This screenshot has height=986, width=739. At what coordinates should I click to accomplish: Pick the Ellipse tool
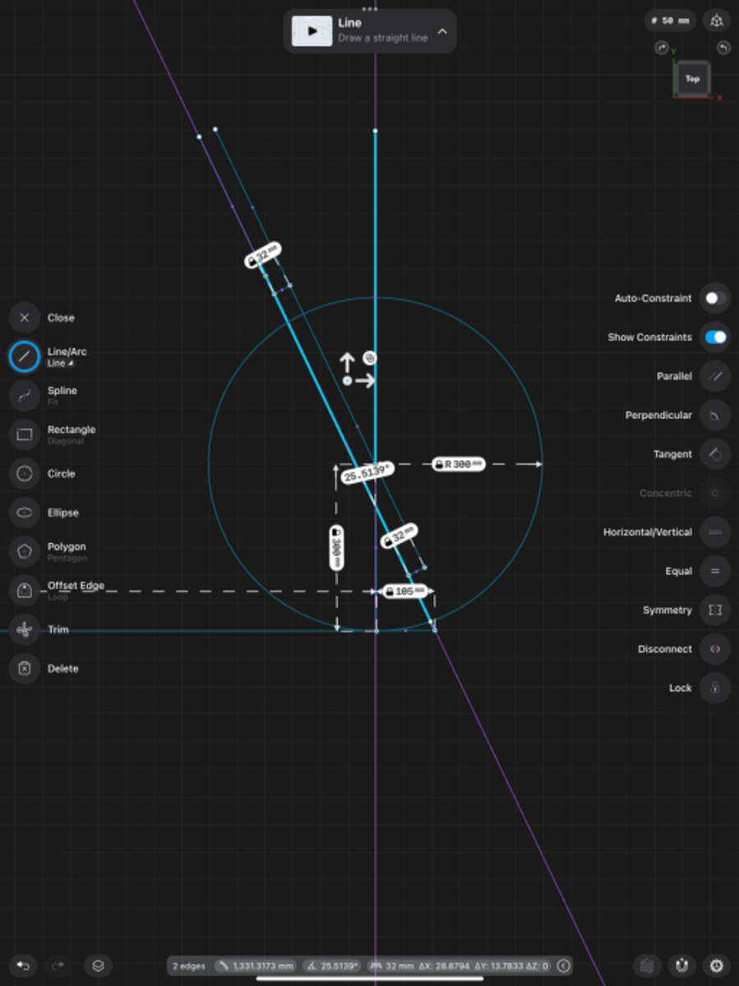(x=25, y=513)
